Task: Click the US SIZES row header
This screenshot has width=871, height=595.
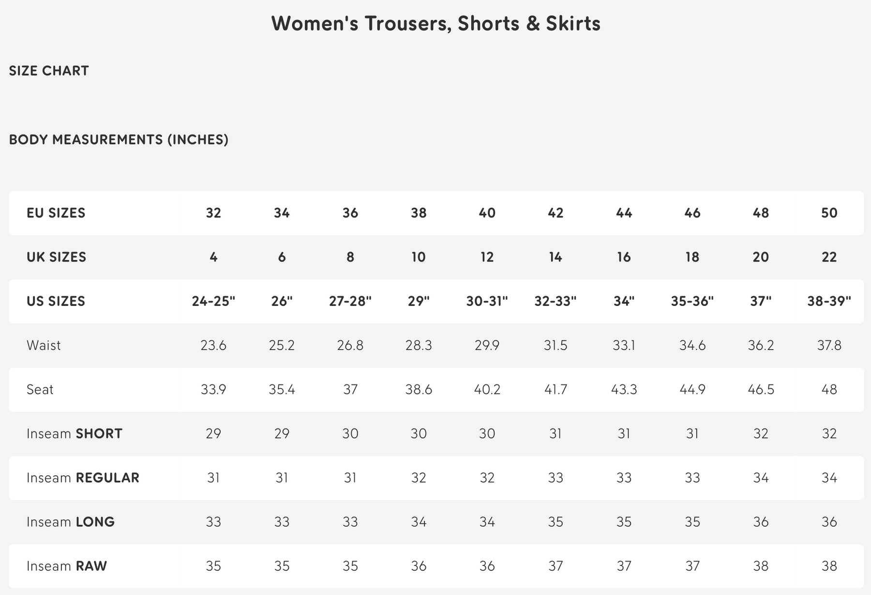Action: point(56,301)
